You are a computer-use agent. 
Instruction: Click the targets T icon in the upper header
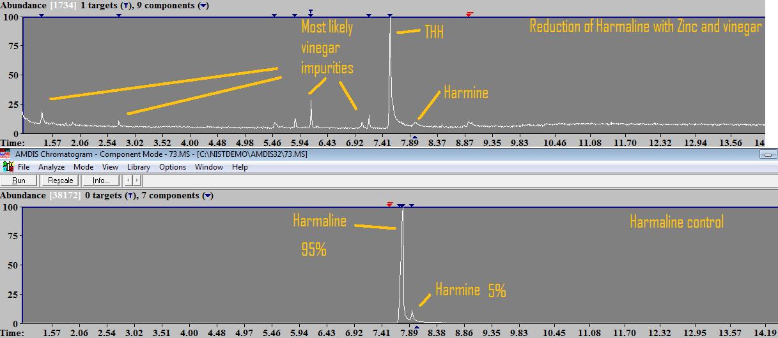(x=124, y=6)
